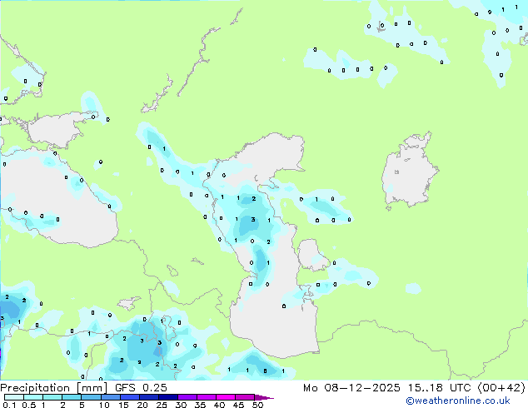Click the 20–25 mm legend color swatch

149,397
